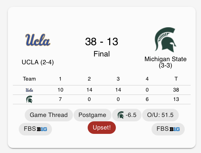Open the Postgame thread
Viewport: 201px width, 153px height.
coord(92,115)
